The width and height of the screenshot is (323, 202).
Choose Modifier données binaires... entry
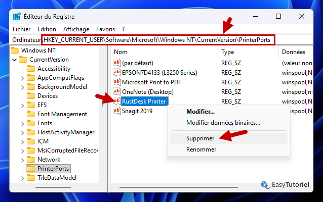click(229, 123)
